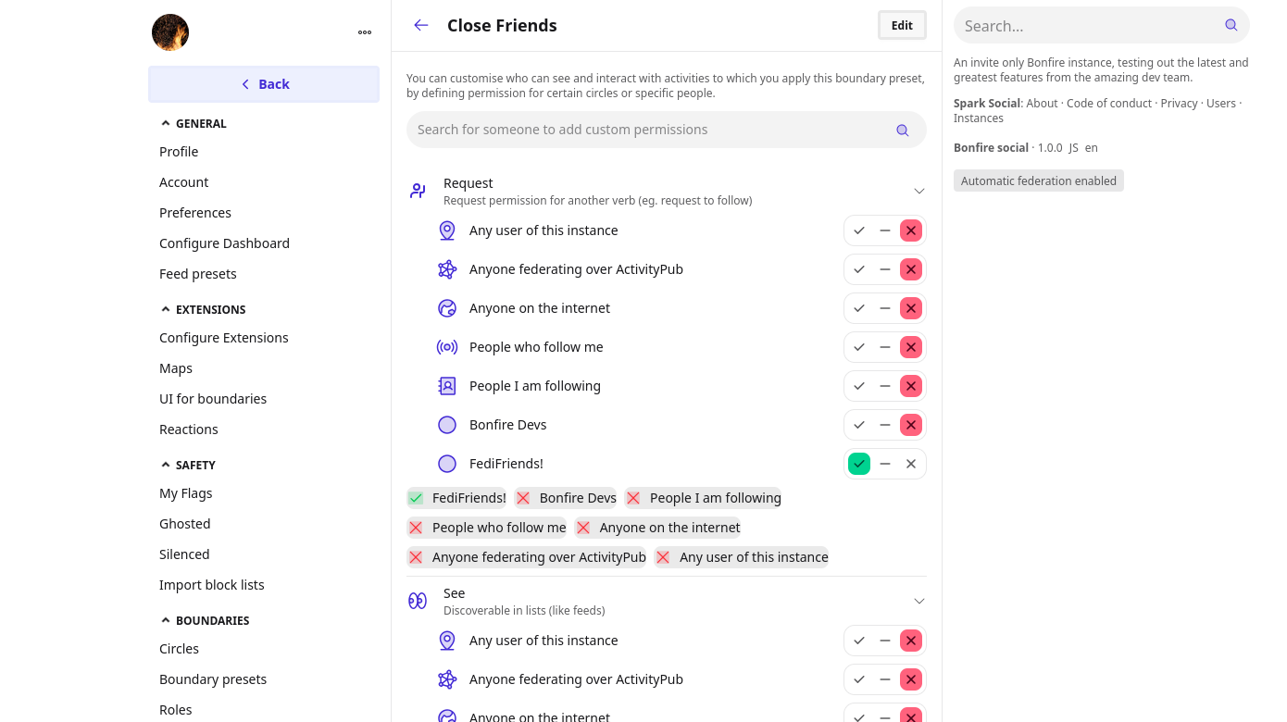
Task: Click the search icon in the top-right search bar
Action: click(x=1231, y=25)
